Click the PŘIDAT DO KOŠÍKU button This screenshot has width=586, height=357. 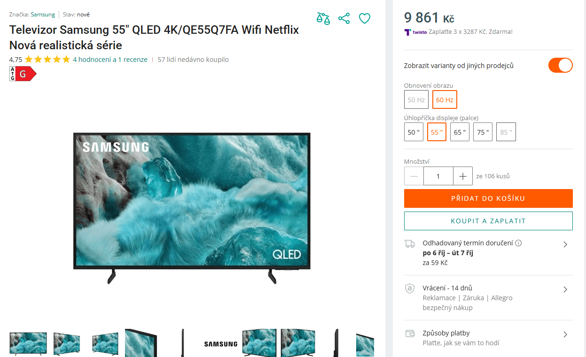pos(488,198)
